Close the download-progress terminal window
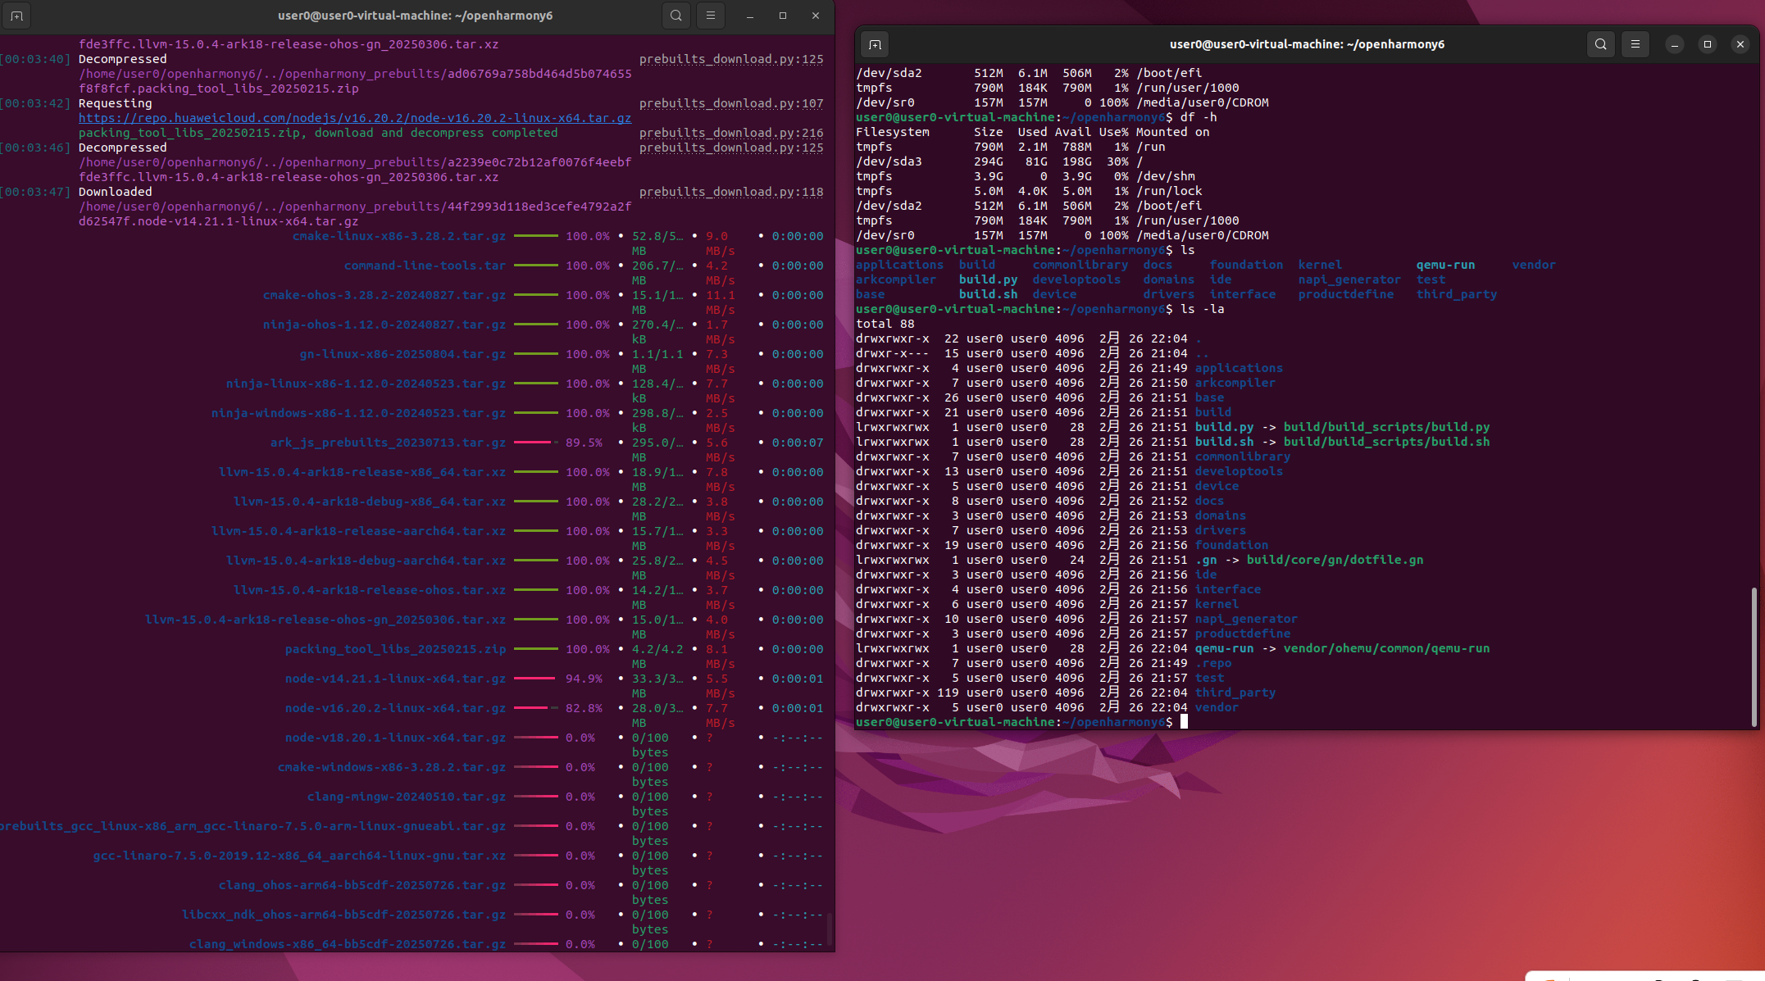 [x=816, y=16]
